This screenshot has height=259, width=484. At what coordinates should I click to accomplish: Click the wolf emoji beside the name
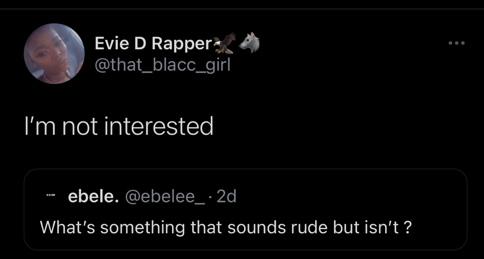(x=249, y=43)
